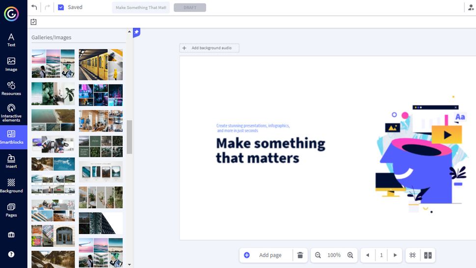Click the DRAFT status button
Viewport: 476px width, 268px height.
pyautogui.click(x=190, y=7)
